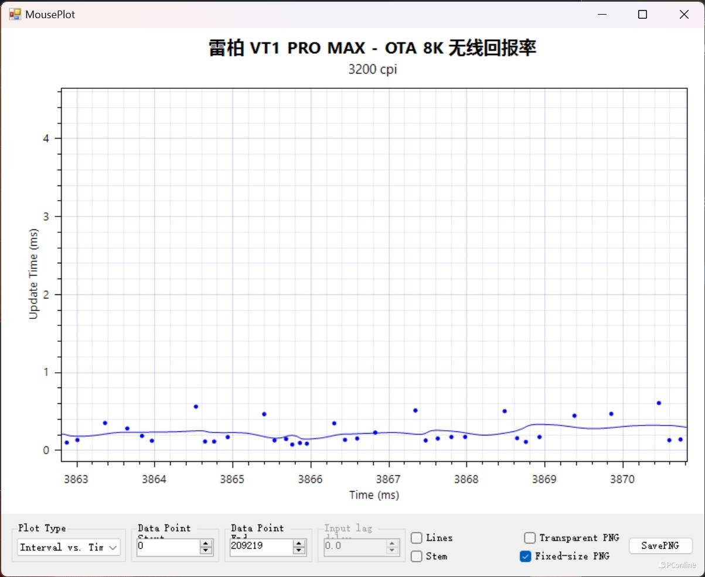Click the MousePlot title text
The height and width of the screenshot is (577, 705).
click(50, 15)
